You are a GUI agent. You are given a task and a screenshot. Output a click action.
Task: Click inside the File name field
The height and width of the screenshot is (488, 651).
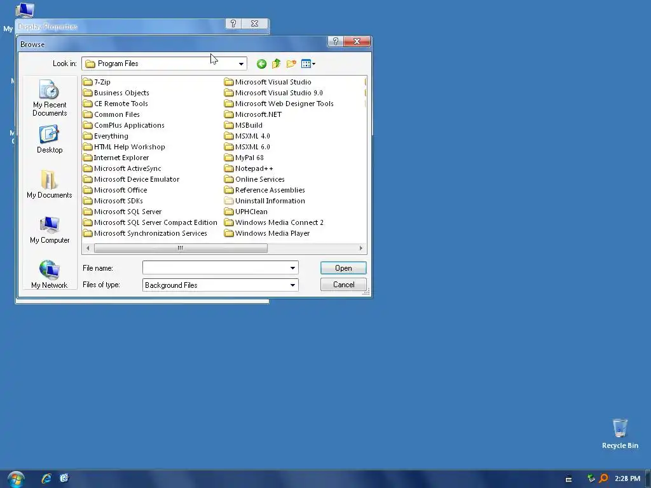click(x=215, y=268)
